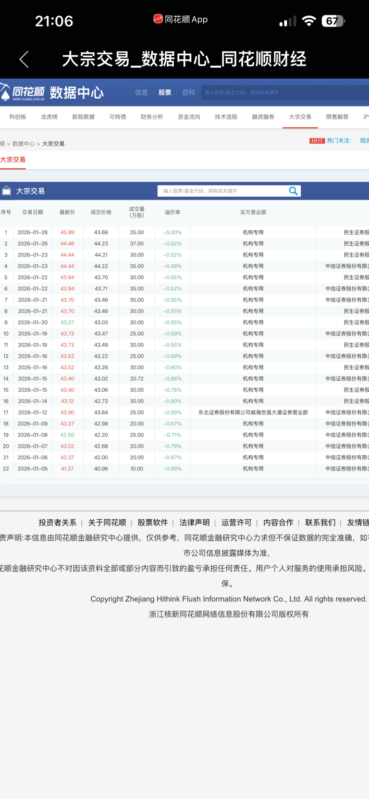Open the 可转债 nav item

(x=118, y=117)
